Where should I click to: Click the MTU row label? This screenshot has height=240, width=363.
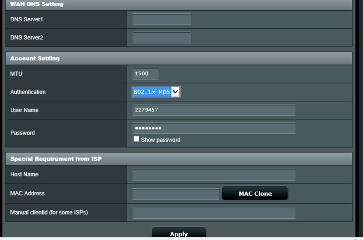pyautogui.click(x=16, y=74)
